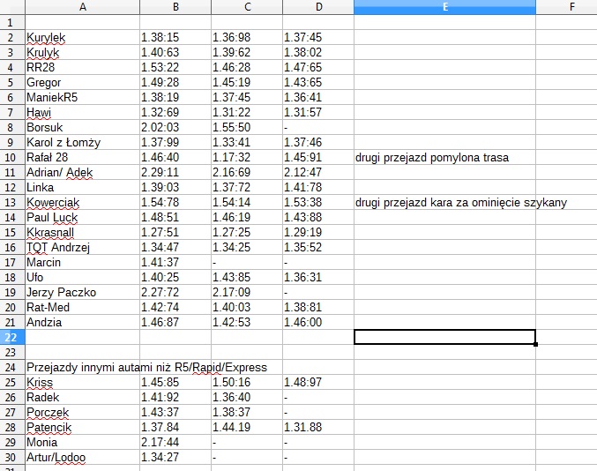This screenshot has width=597, height=471.
Task: Click Hawi's second time 1.31:22
Action: 247,112
